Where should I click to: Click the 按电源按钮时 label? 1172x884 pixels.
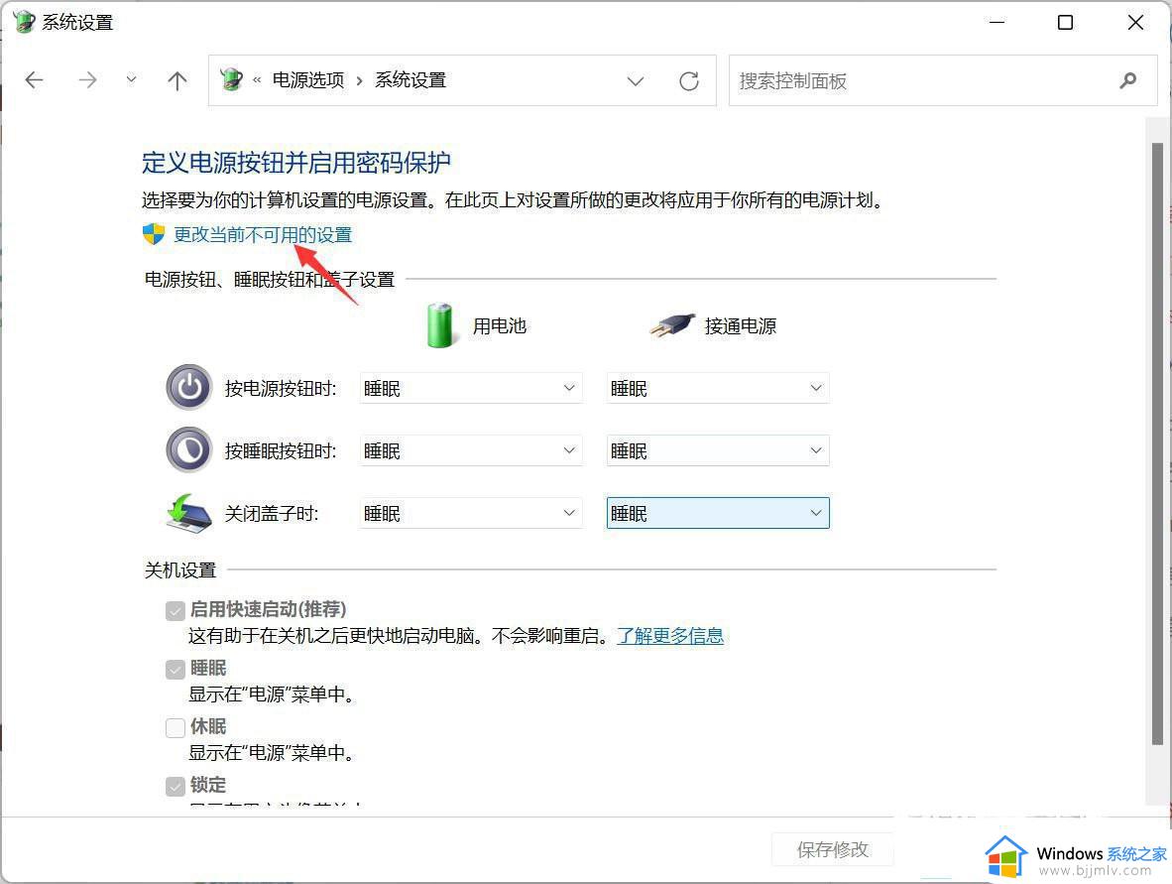[x=281, y=388]
